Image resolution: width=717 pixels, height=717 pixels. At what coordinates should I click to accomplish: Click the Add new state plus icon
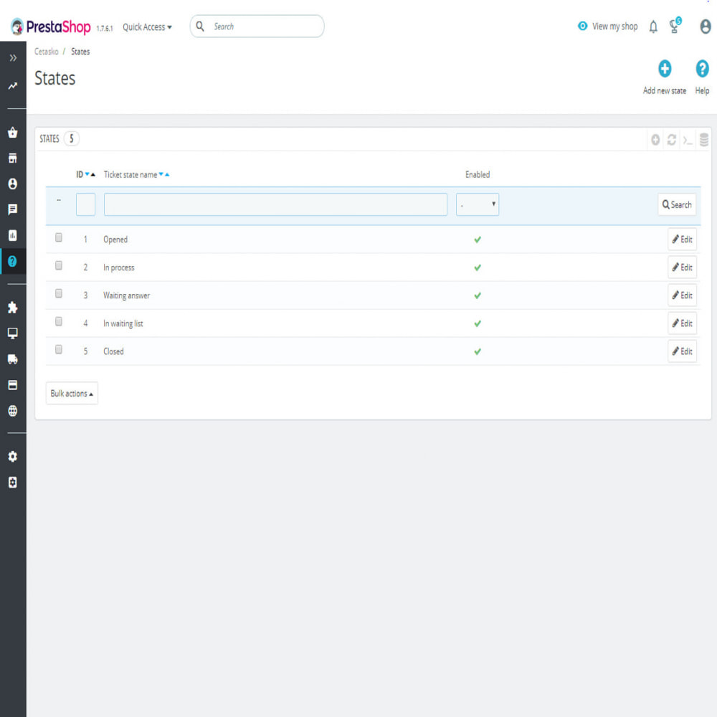pos(665,69)
